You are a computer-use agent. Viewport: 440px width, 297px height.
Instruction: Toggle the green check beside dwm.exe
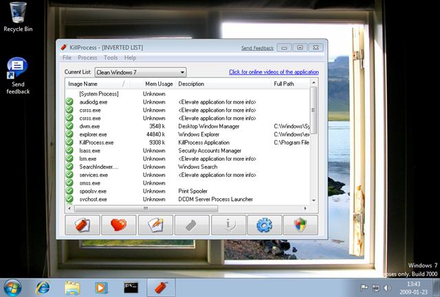pyautogui.click(x=69, y=126)
